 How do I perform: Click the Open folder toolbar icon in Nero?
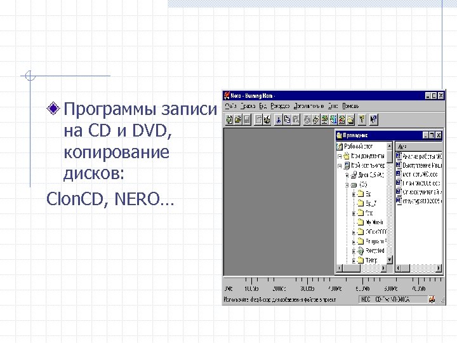(238, 119)
